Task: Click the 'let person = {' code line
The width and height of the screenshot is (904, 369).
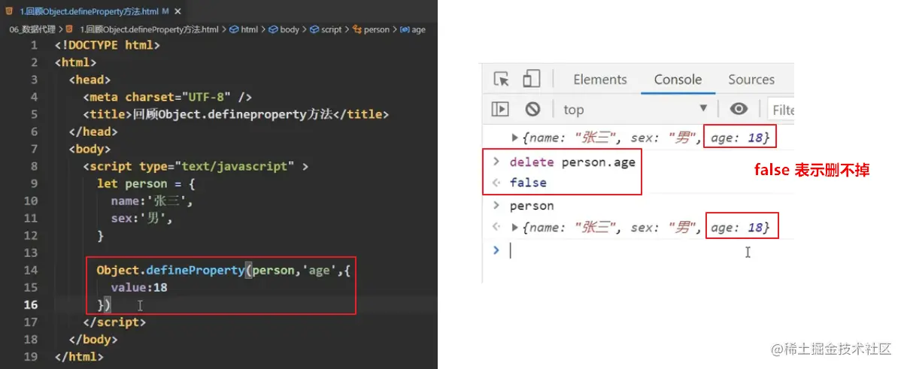Action: coord(146,183)
